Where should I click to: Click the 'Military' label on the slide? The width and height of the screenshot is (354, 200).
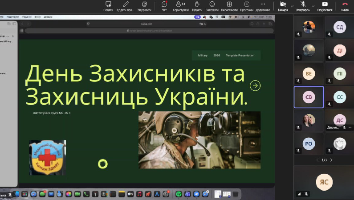tap(203, 56)
